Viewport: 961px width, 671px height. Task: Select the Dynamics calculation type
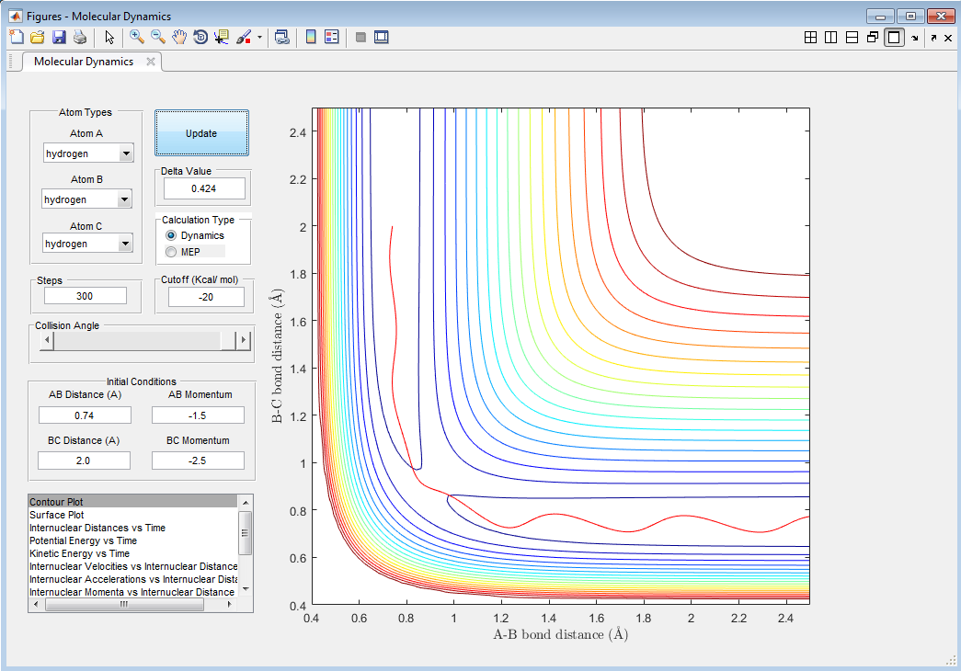point(171,236)
